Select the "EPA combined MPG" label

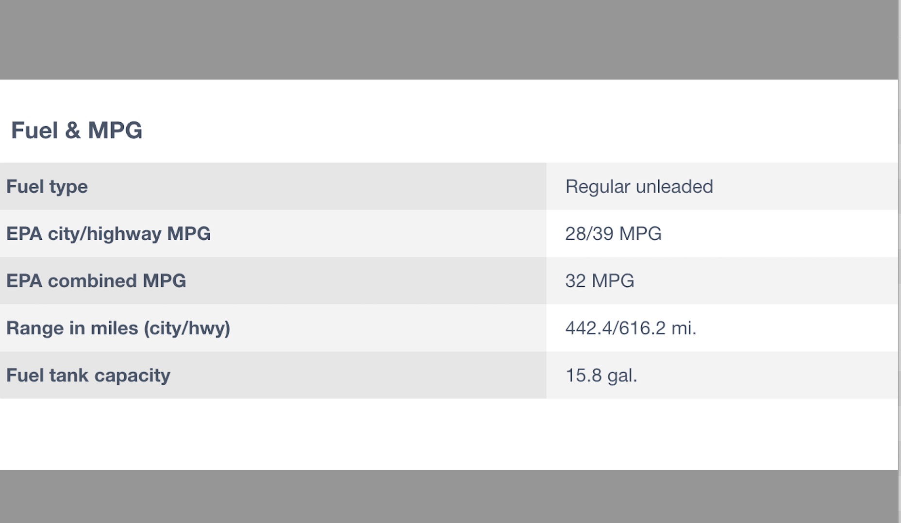(96, 281)
